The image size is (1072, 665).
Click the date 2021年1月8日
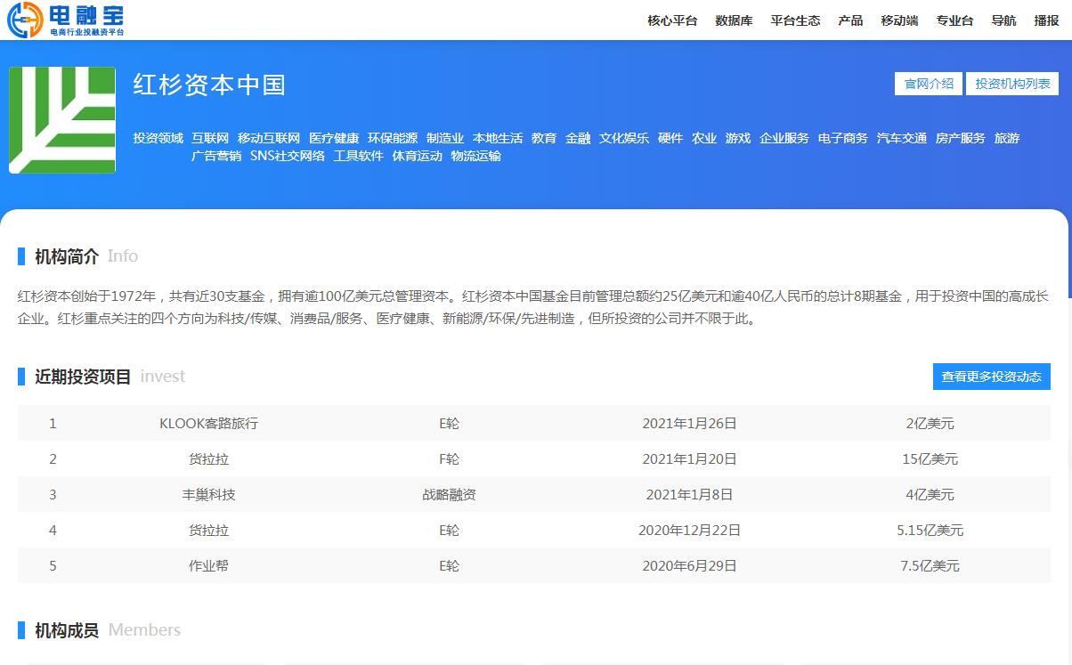click(x=690, y=494)
